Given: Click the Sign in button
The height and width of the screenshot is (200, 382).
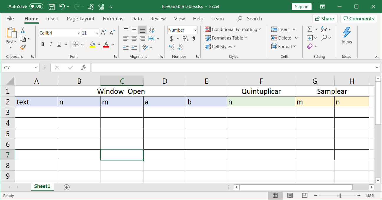Looking at the screenshot, I should pyautogui.click(x=302, y=6).
